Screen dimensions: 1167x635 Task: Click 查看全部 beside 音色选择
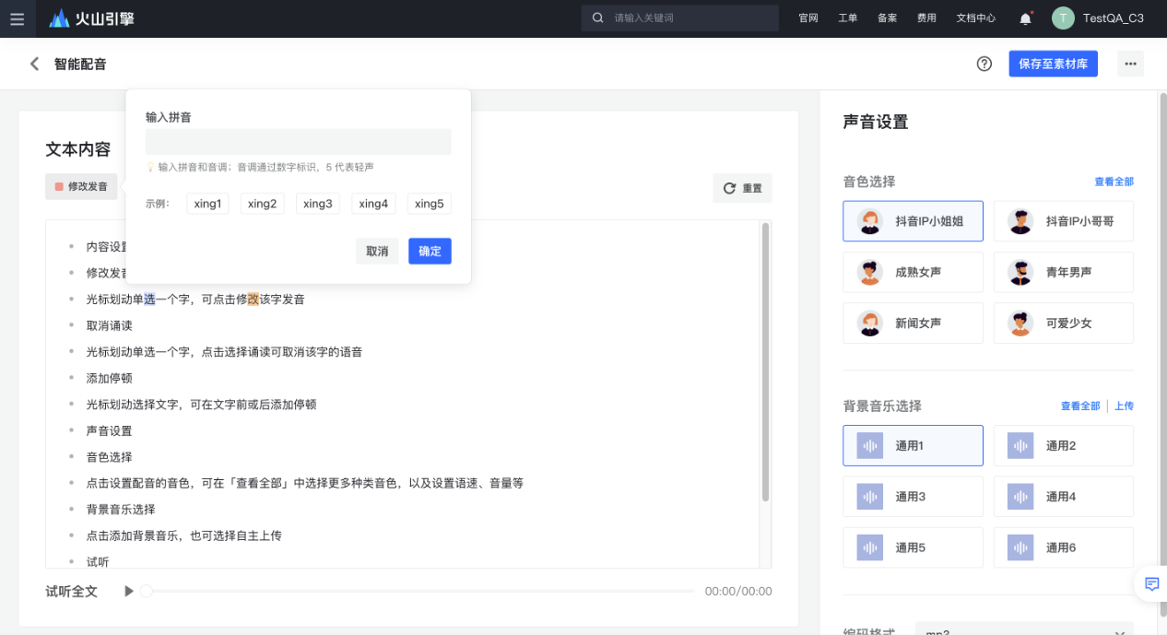coord(1115,182)
